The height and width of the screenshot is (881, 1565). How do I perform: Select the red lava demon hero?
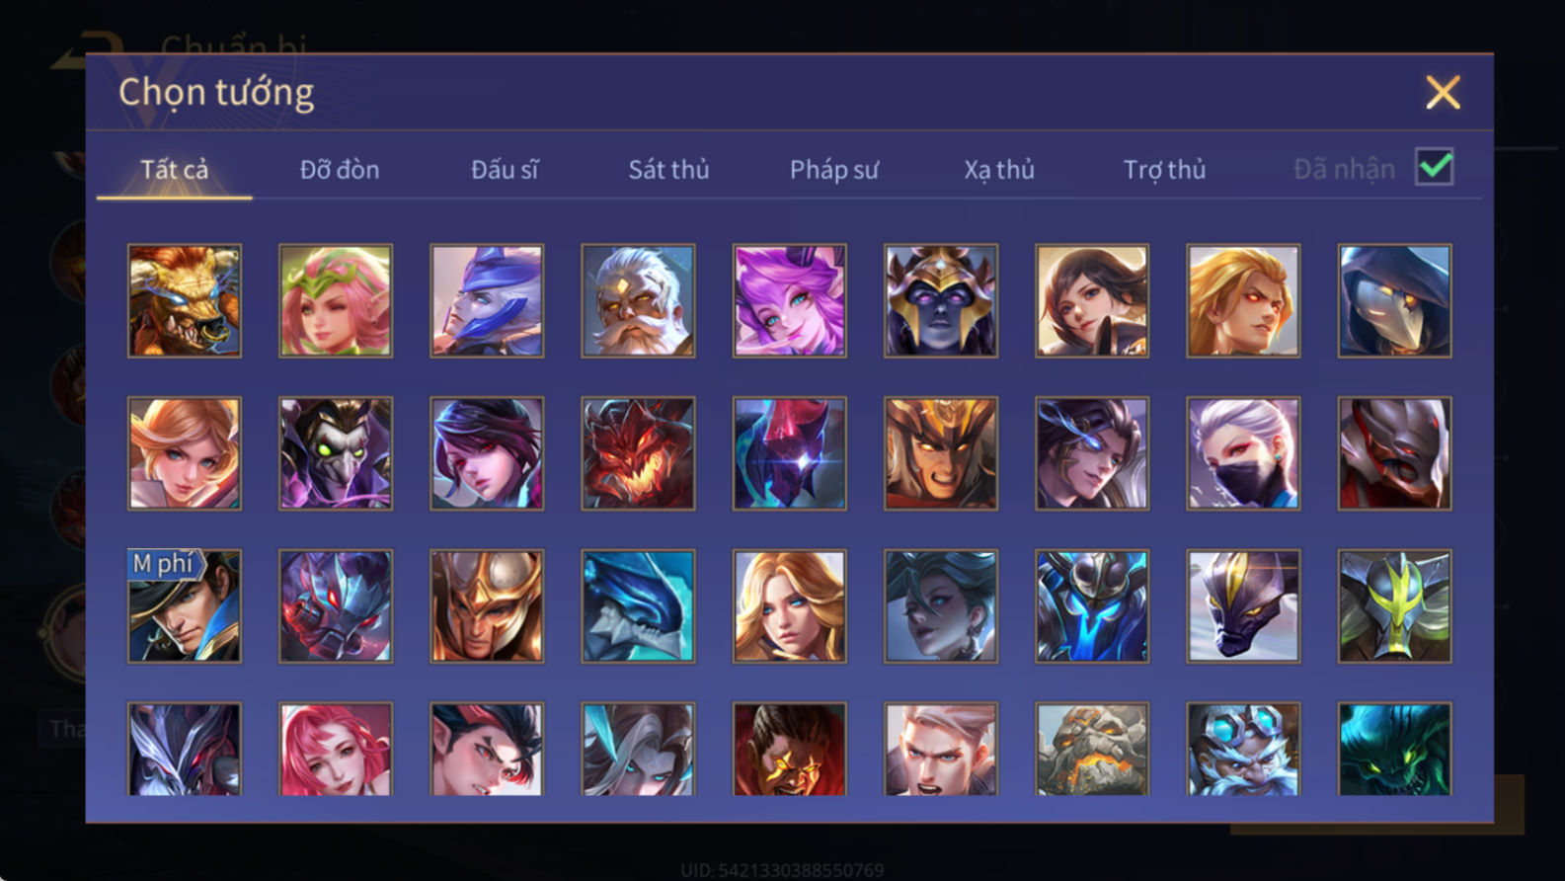coord(638,453)
